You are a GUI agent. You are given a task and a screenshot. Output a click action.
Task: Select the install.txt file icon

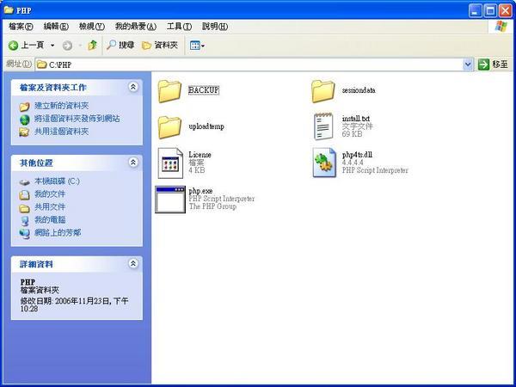click(x=323, y=126)
